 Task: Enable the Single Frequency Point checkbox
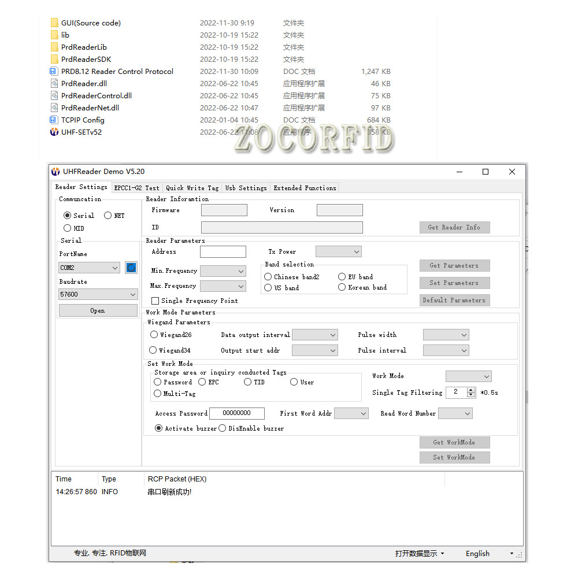(x=155, y=301)
